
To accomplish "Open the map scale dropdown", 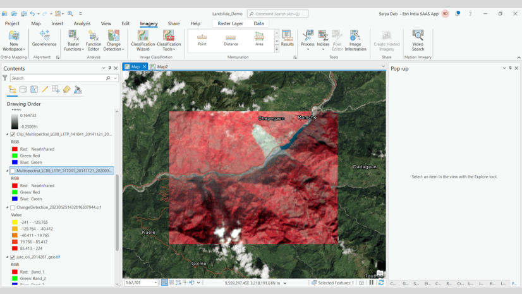I will click(156, 283).
